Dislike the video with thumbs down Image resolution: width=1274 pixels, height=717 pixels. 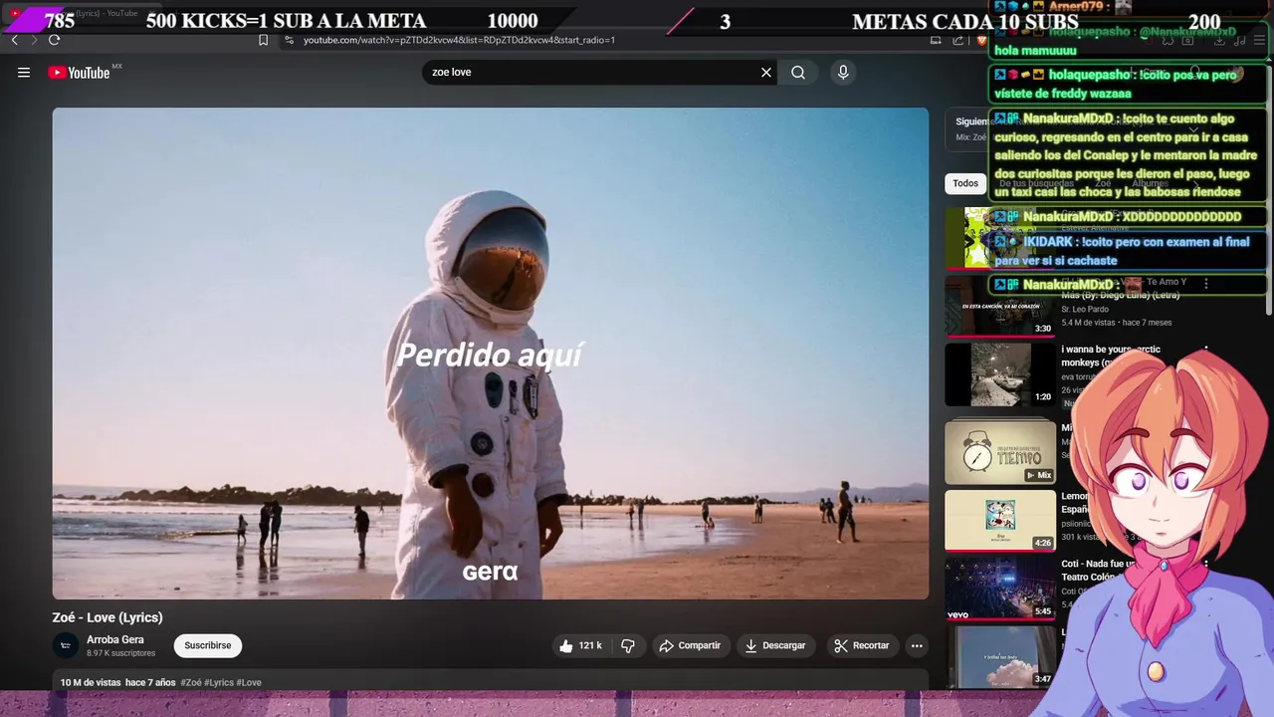tap(628, 645)
